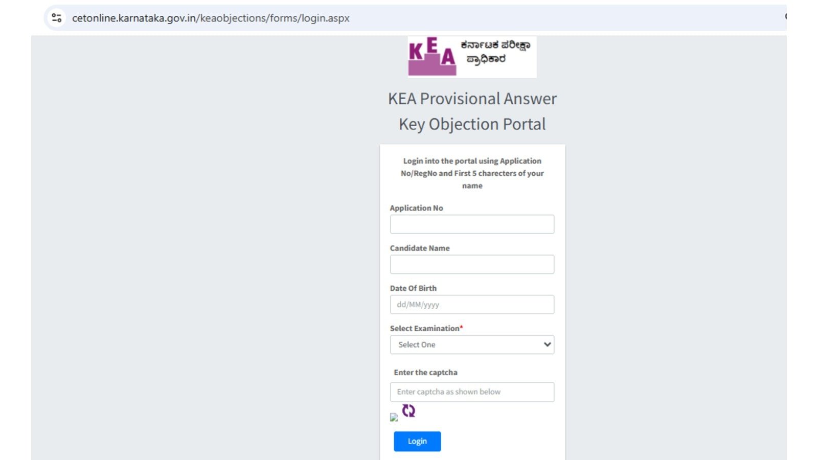Click the KEA purple logo image
Screen dimensions: 818x460
432,57
